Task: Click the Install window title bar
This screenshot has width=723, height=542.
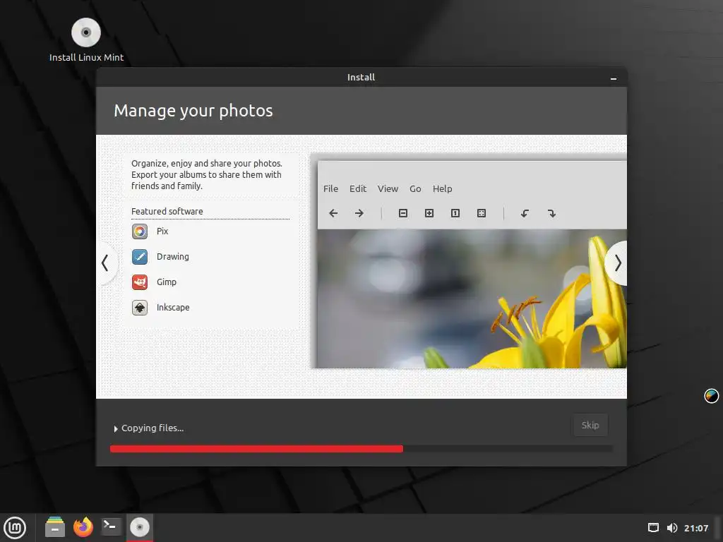Action: click(361, 78)
